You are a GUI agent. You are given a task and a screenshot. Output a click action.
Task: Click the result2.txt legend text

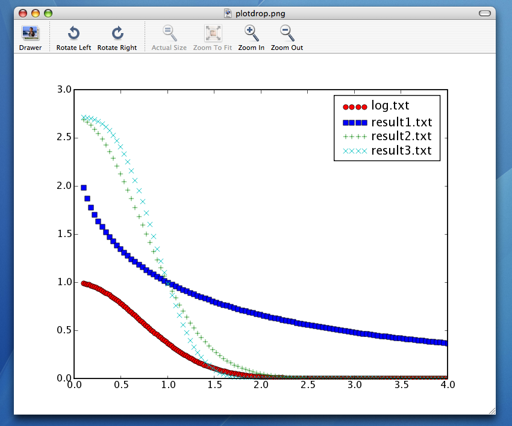pyautogui.click(x=401, y=136)
